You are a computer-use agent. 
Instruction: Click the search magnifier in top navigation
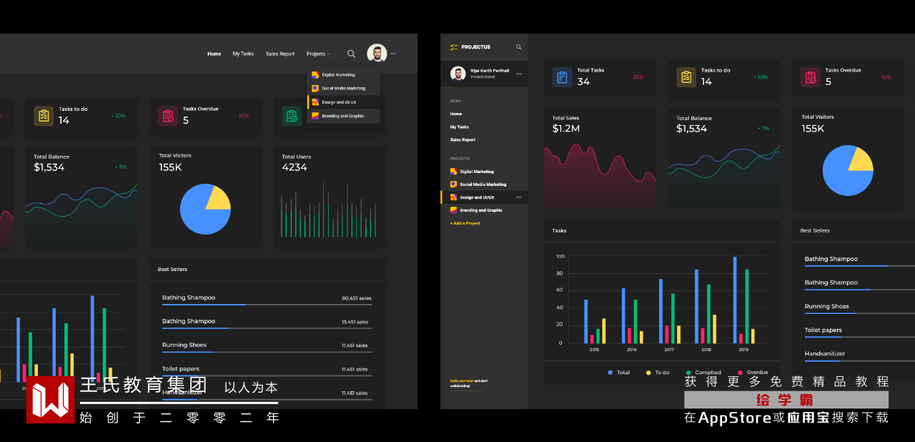coord(351,54)
